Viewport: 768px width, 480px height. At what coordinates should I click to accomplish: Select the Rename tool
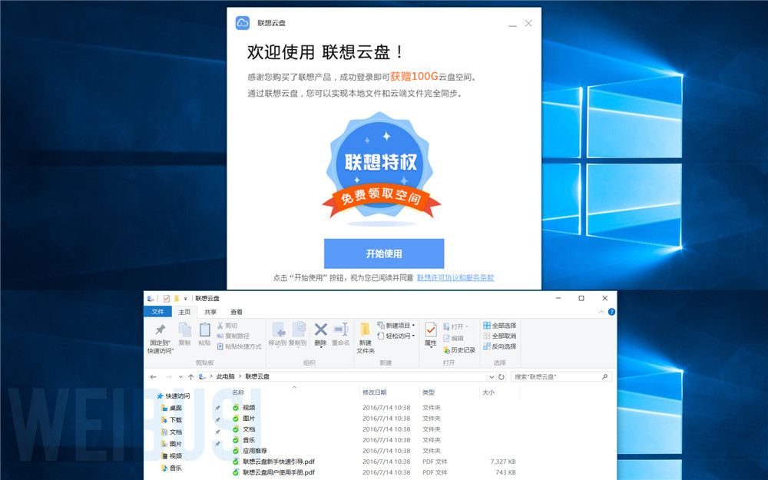pyautogui.click(x=339, y=331)
